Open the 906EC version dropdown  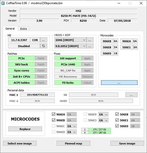coord(72,126)
